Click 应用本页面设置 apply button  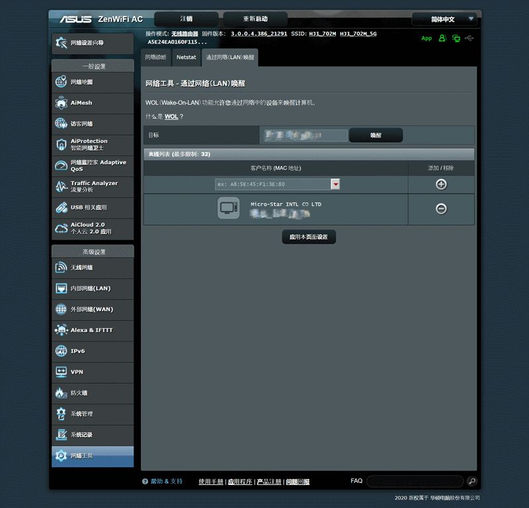(309, 237)
